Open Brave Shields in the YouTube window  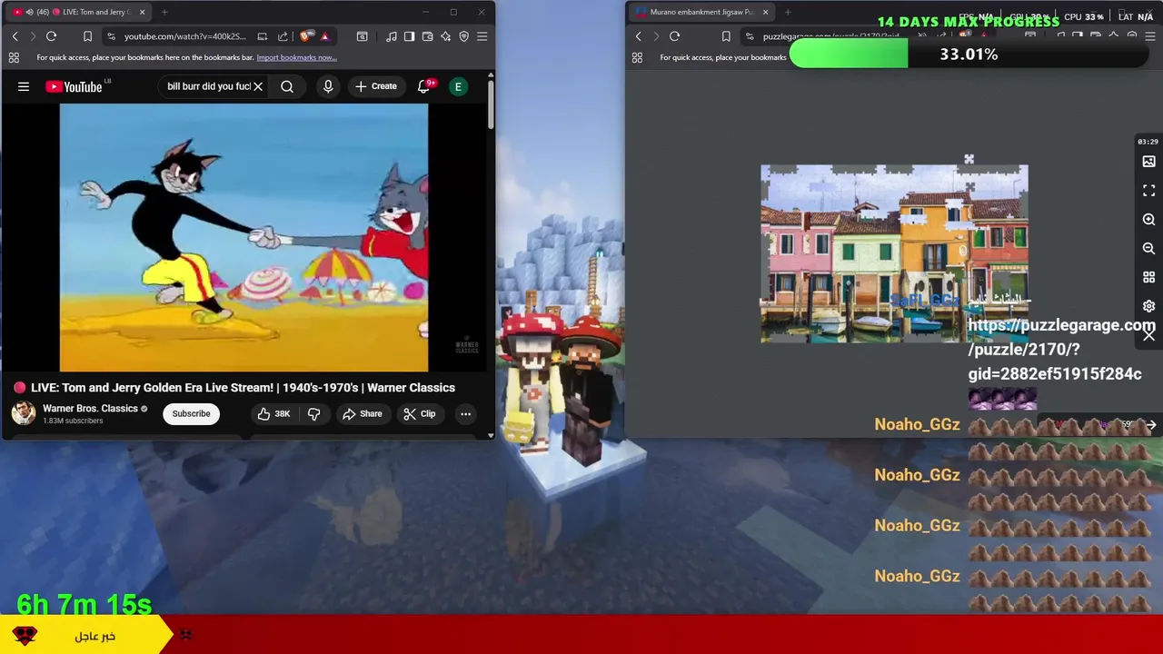pyautogui.click(x=304, y=36)
